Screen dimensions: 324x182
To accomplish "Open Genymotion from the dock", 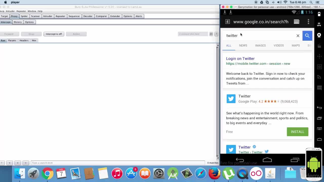I will point(256,173).
